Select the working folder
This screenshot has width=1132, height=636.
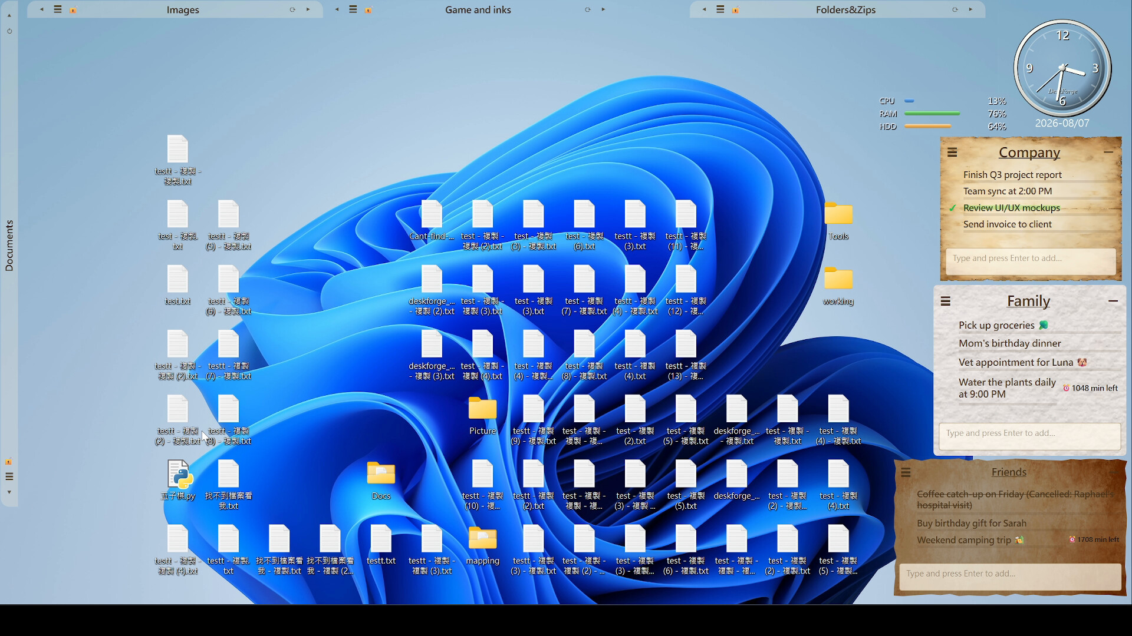click(838, 286)
